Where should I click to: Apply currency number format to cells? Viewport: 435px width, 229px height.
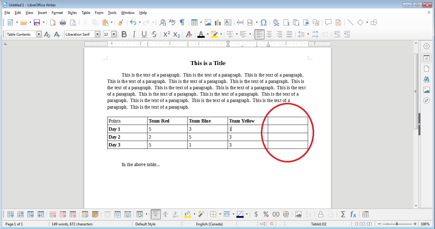coord(256,214)
